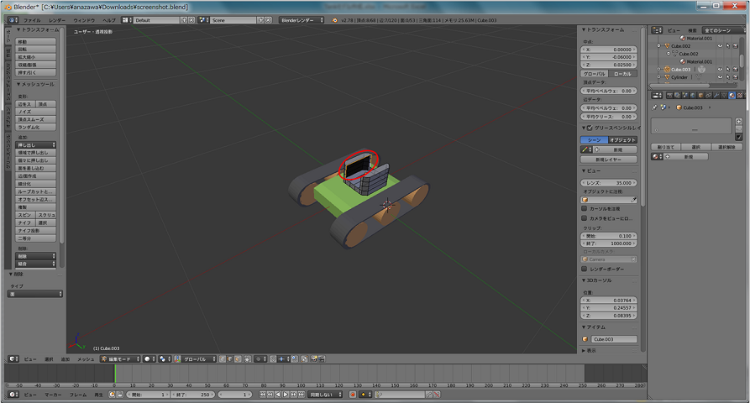The height and width of the screenshot is (403, 750).
Task: Click the eyedropper in object lock field
Action: (x=634, y=200)
